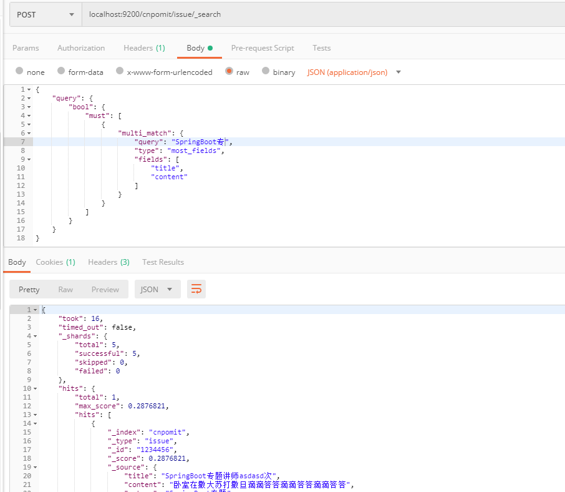Image resolution: width=565 pixels, height=492 pixels.
Task: Click the "_type": "issue" response line
Action: 142,441
